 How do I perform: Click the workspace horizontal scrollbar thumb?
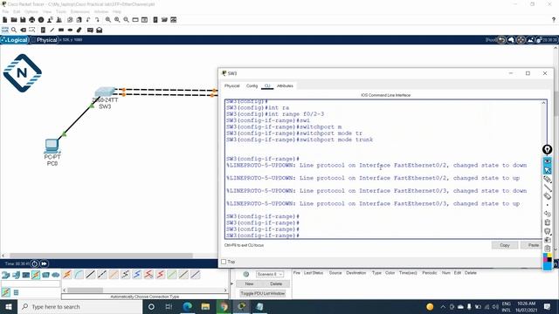101,256
